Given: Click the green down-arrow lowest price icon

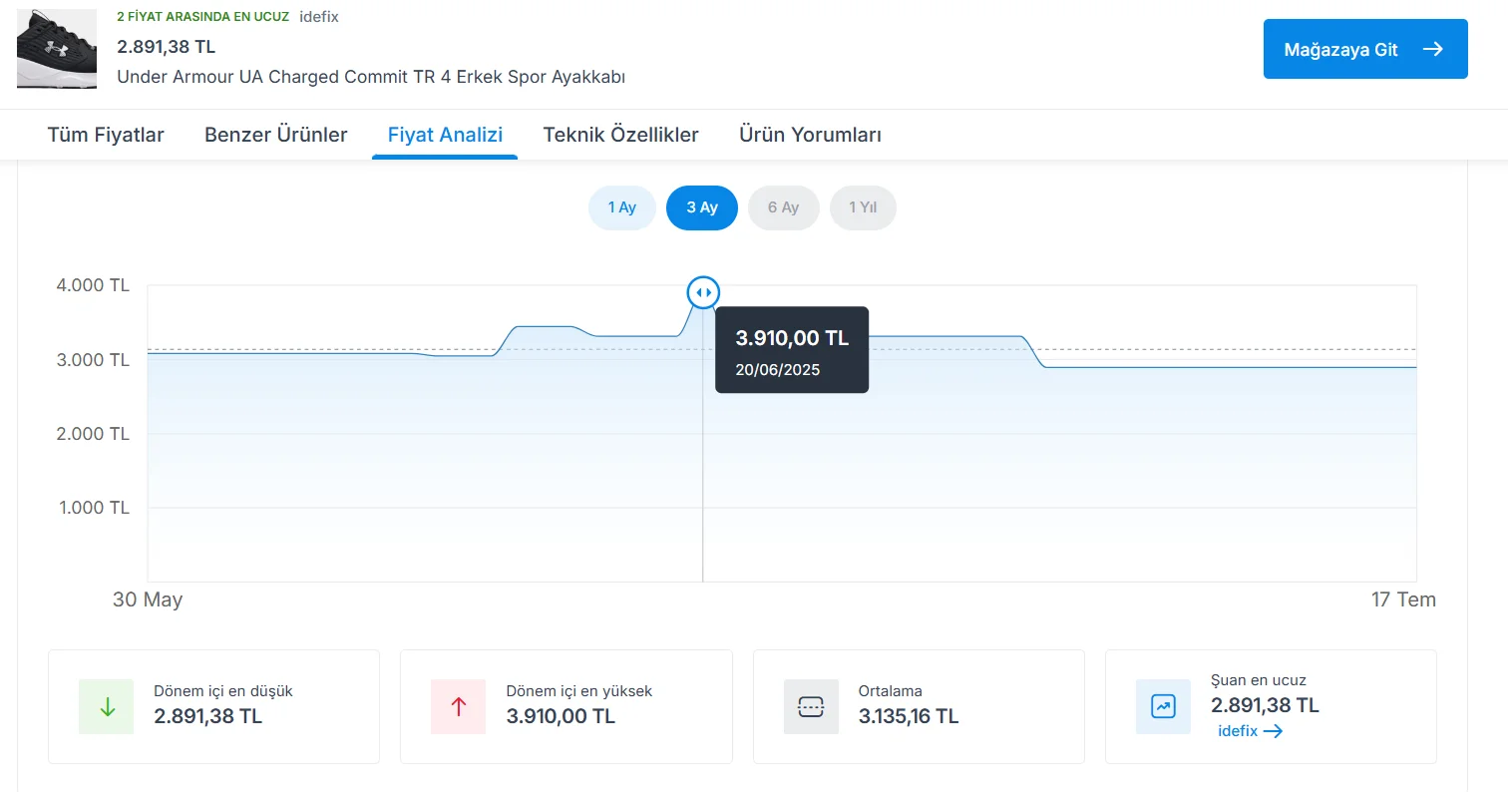Looking at the screenshot, I should 107,706.
